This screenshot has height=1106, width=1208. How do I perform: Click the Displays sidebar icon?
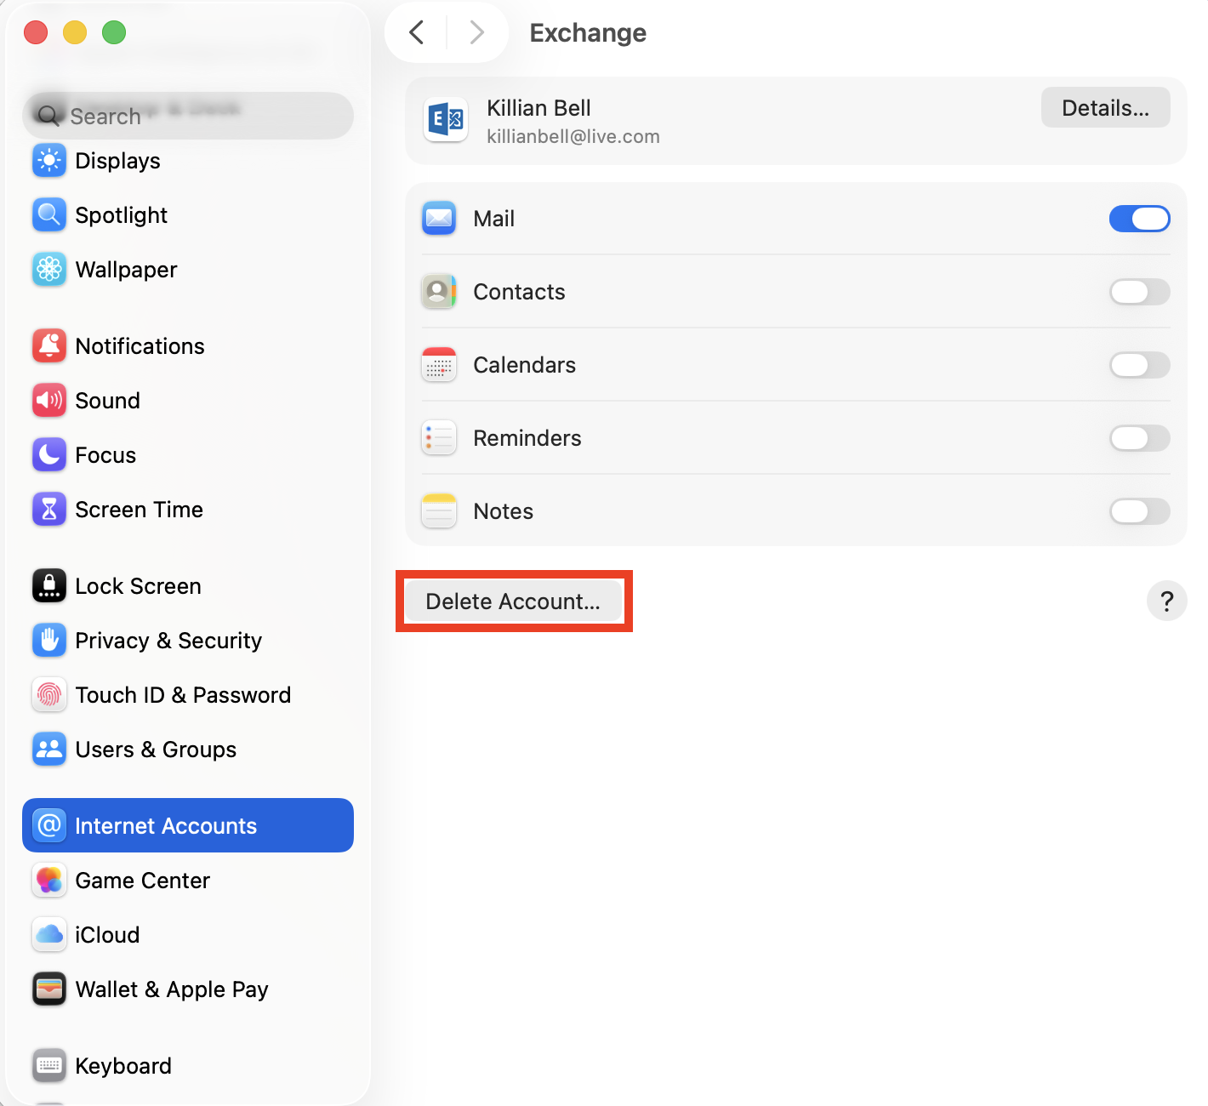(x=48, y=161)
